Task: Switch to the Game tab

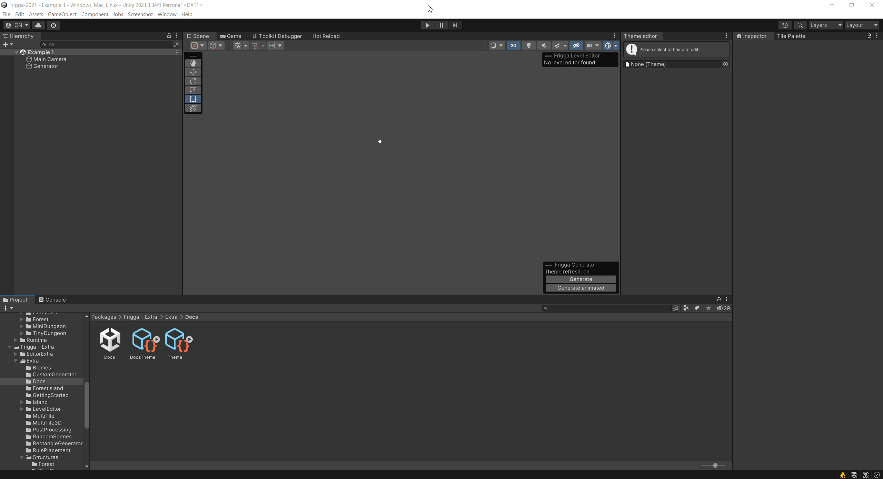Action: [230, 36]
